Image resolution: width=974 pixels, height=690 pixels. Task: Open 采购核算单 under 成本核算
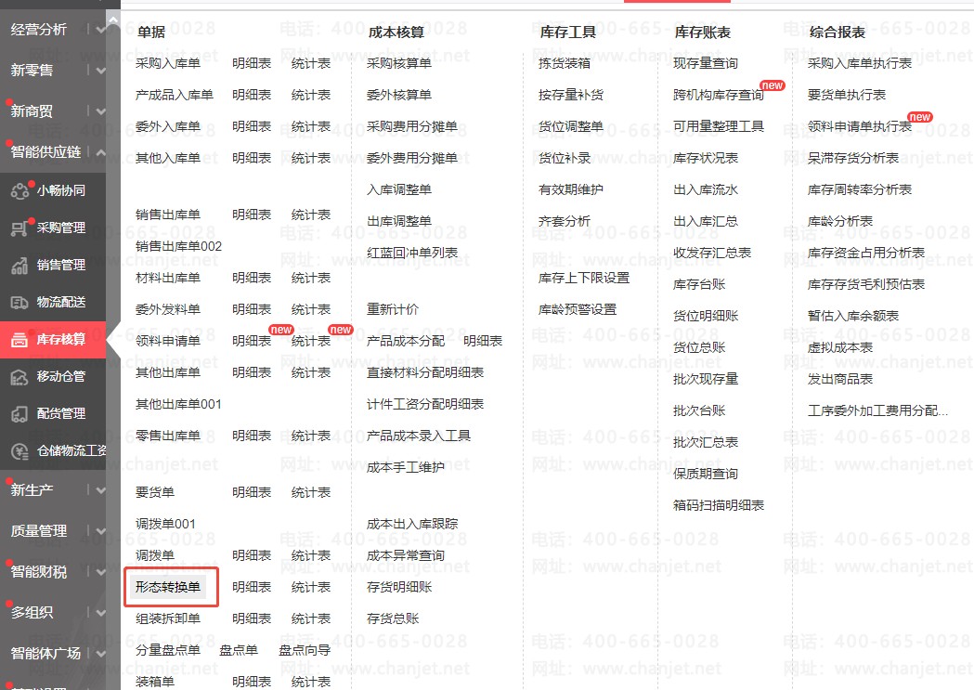(x=399, y=64)
